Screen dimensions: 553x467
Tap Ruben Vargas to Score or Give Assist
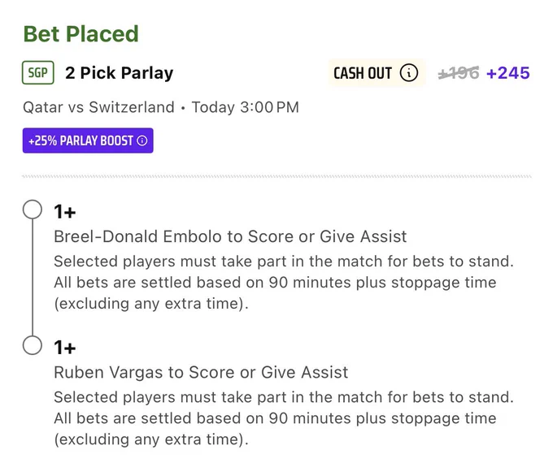tap(201, 372)
